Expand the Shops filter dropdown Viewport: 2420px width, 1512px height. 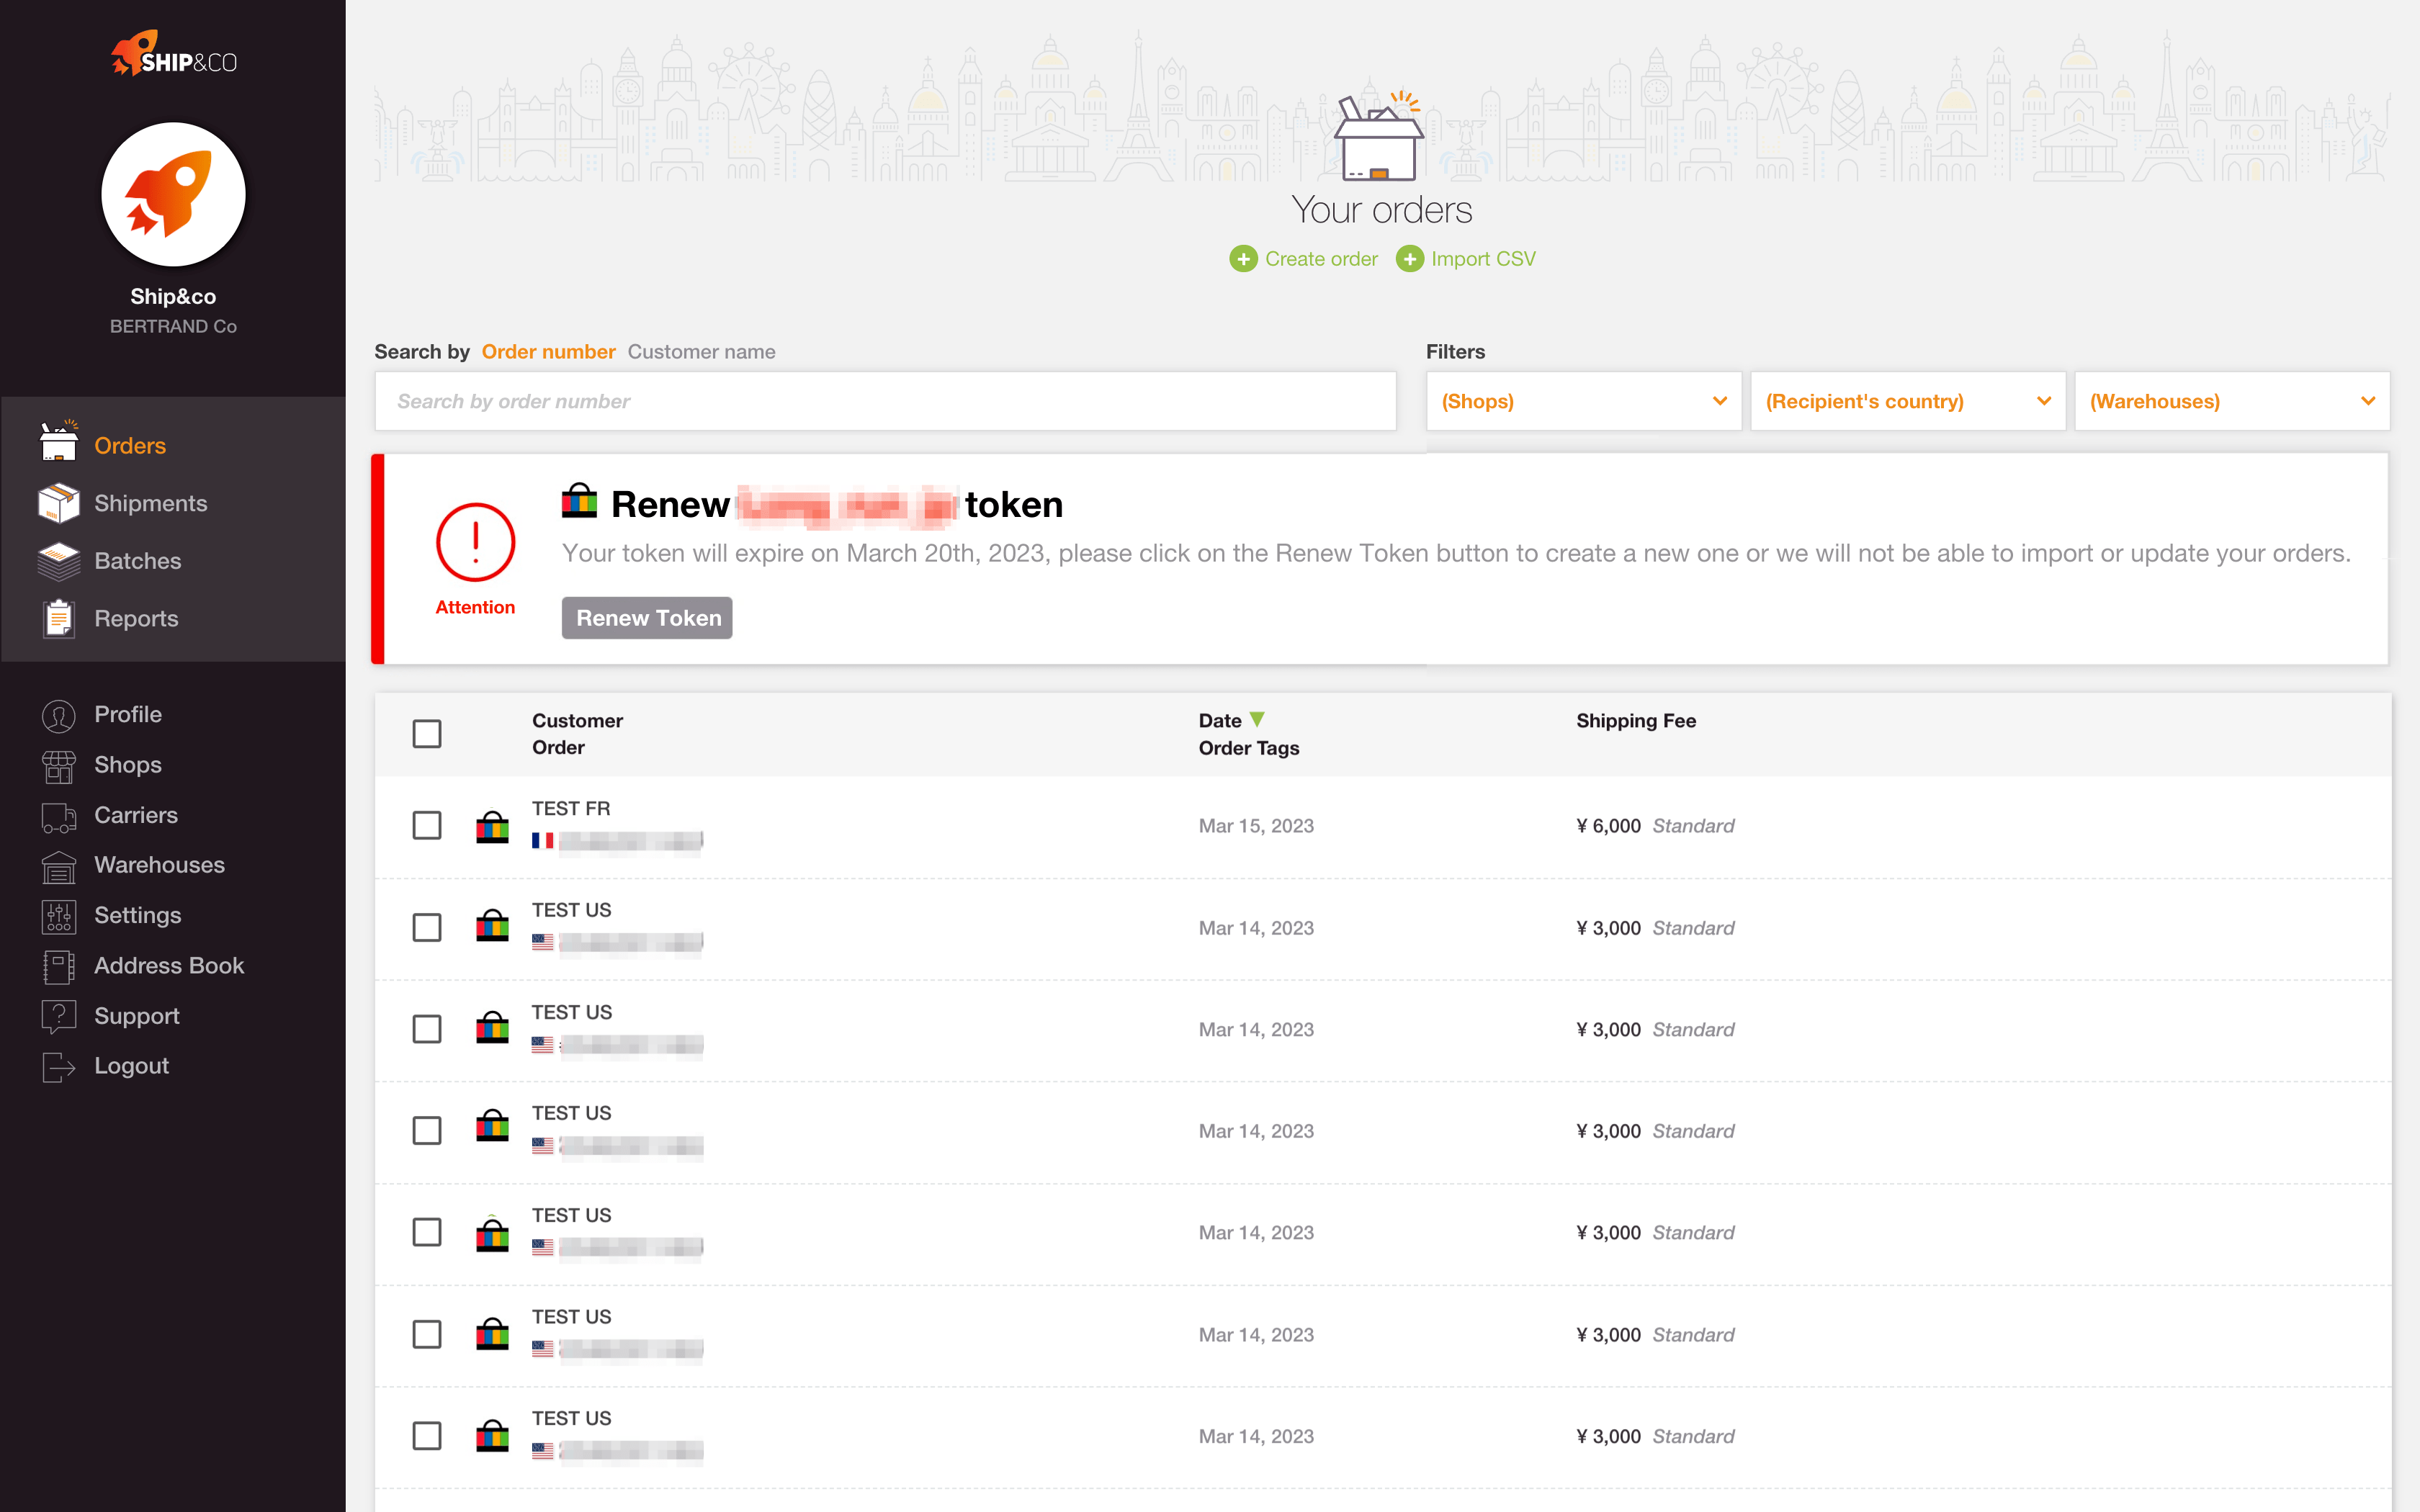tap(1583, 401)
